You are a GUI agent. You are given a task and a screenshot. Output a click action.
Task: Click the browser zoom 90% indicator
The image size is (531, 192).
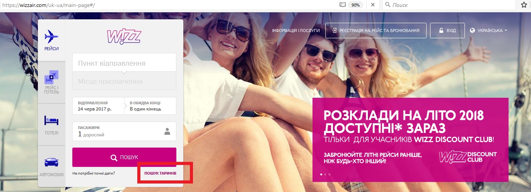pyautogui.click(x=356, y=5)
